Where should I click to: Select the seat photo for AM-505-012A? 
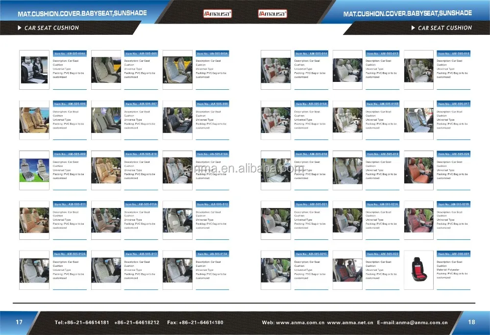point(34,270)
